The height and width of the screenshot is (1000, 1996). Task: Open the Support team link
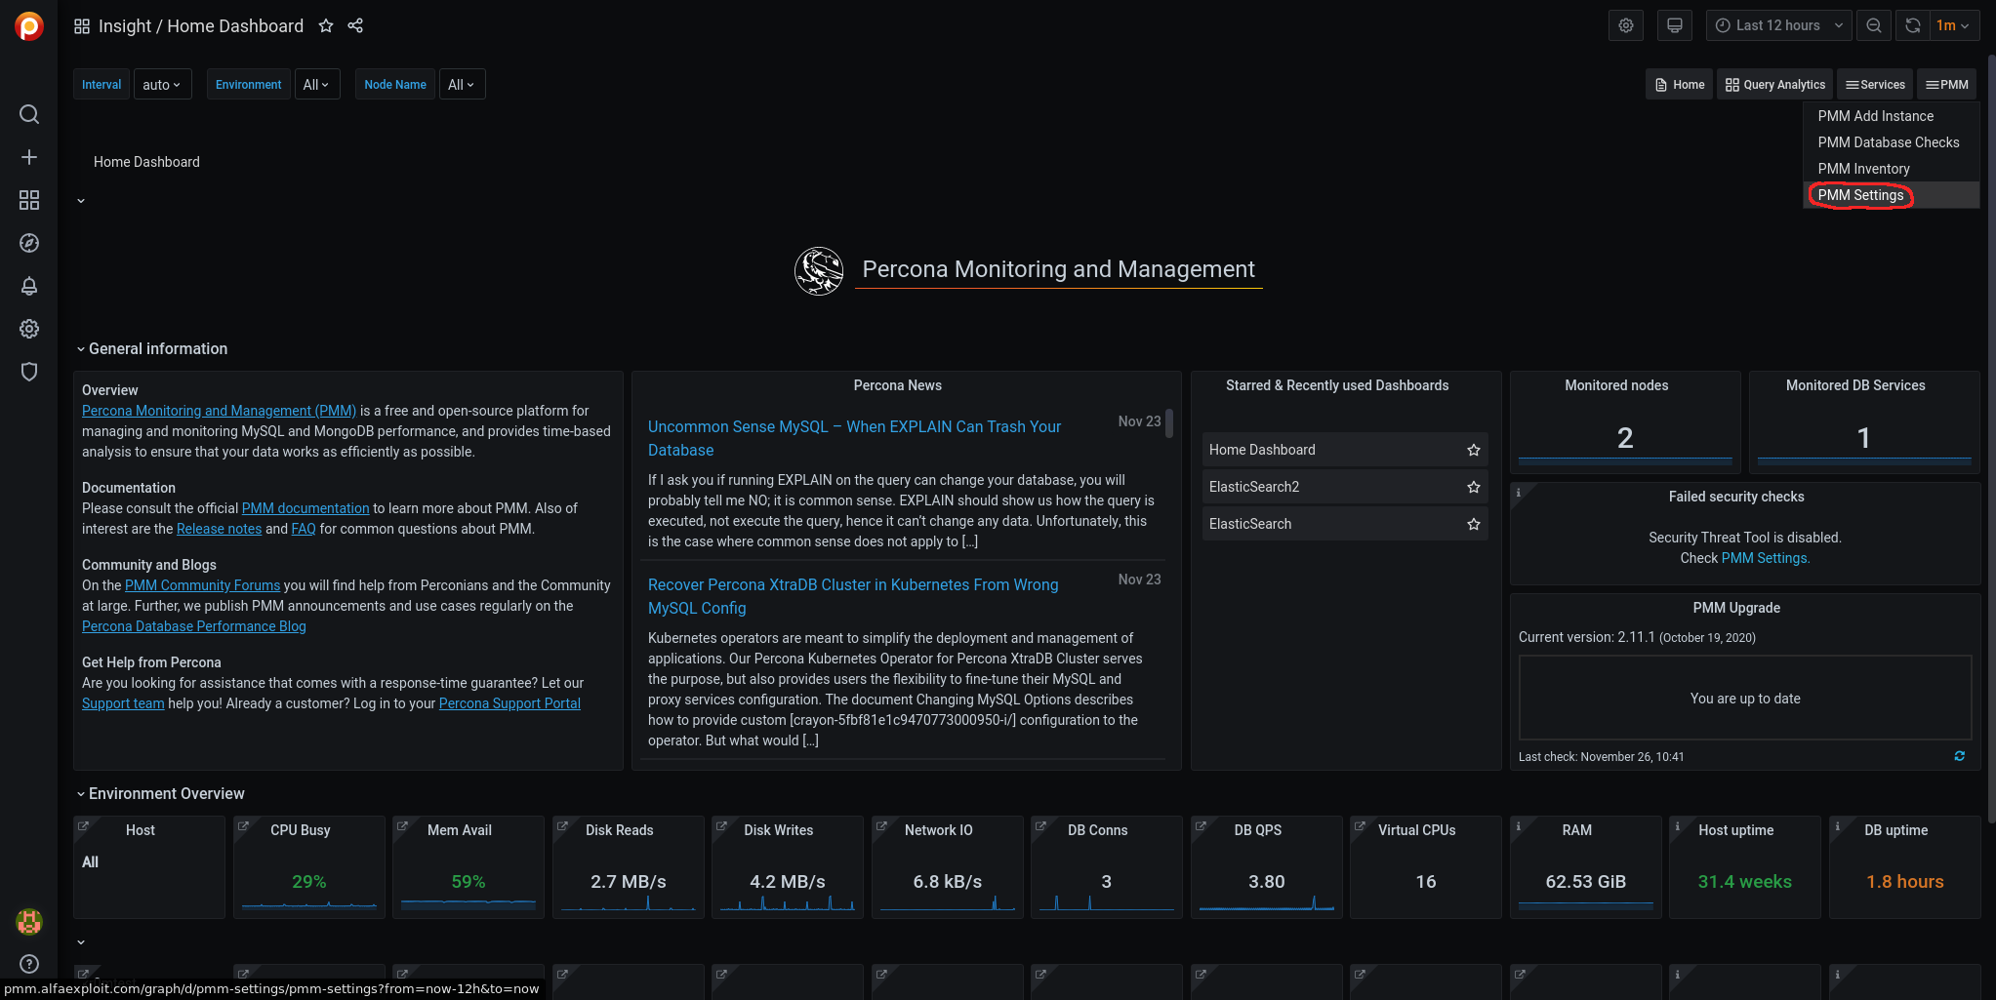click(x=123, y=703)
